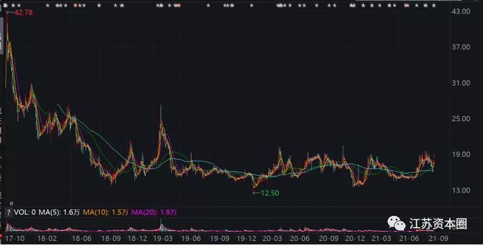The width and height of the screenshot is (483, 245).
Task: Select the VOL: 0 indicator label
Action: [x=24, y=212]
